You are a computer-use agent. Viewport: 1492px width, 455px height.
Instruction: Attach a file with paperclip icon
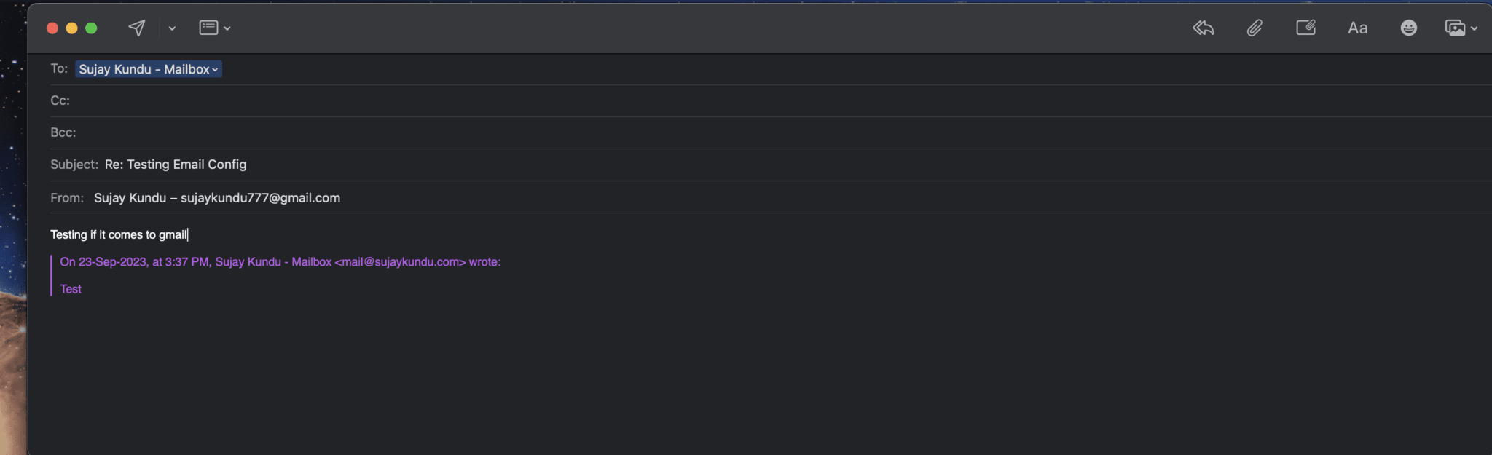1254,28
